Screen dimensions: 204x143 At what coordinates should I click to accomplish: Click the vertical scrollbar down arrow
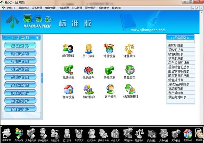[x=202, y=123]
